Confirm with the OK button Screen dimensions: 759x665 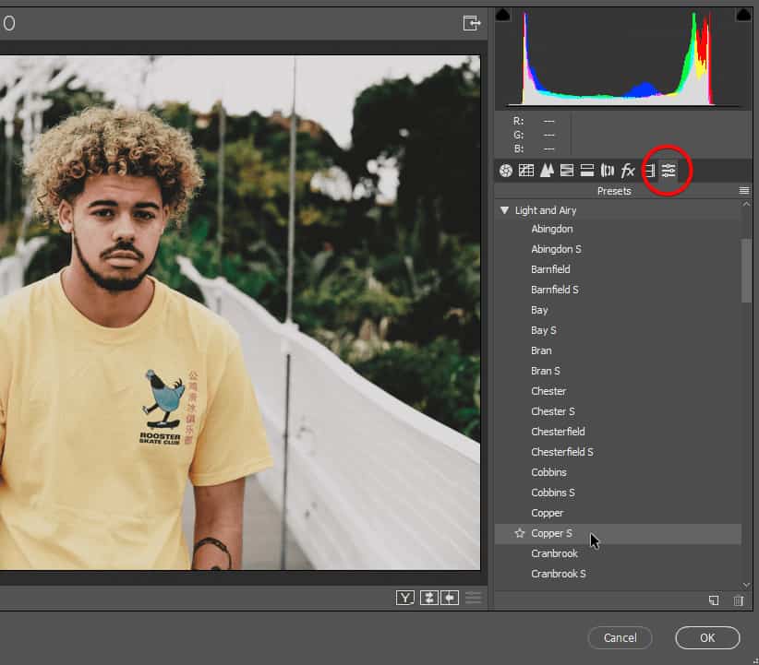tap(706, 637)
